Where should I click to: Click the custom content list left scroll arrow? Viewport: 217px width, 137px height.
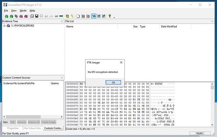(x=4, y=117)
